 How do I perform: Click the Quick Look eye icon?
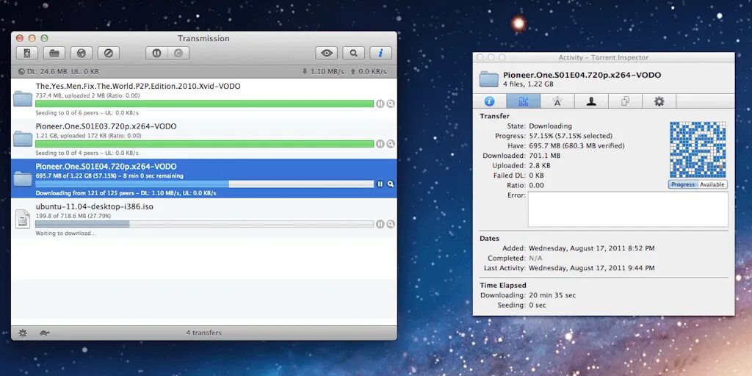point(327,53)
